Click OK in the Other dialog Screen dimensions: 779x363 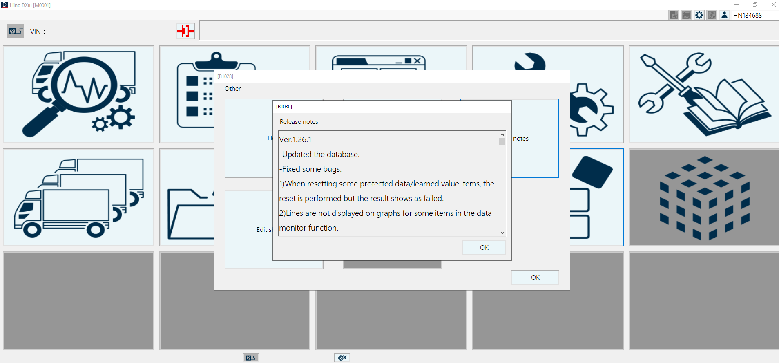[x=535, y=278]
